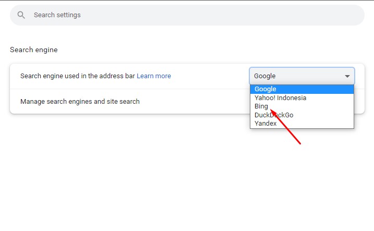
Task: Select Bing as the search engine
Action: point(261,106)
